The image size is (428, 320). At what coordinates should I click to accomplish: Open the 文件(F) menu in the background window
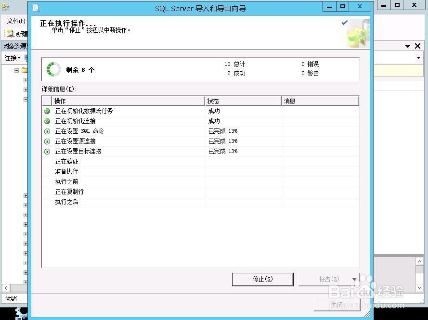click(16, 21)
